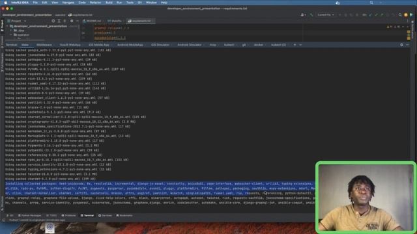Open terminal panel settings gear
The image size is (417, 234).
(401, 45)
